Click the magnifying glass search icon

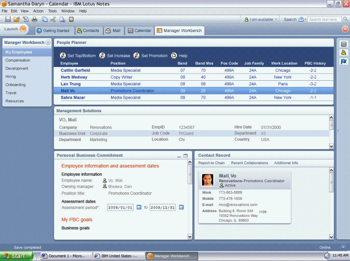345,19
